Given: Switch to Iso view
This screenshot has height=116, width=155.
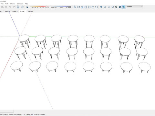Looking at the screenshot, I should [75, 7].
